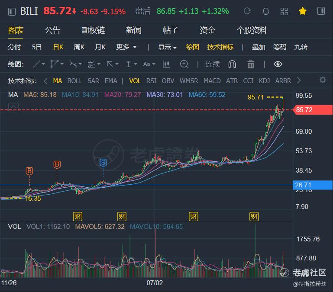Select MACD sub-indicator
This screenshot has width=333, height=292.
212,81
